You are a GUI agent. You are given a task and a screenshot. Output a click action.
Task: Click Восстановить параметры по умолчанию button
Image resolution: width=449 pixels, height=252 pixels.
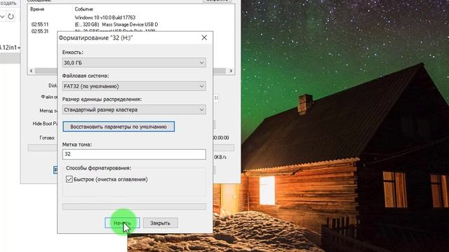pyautogui.click(x=119, y=127)
